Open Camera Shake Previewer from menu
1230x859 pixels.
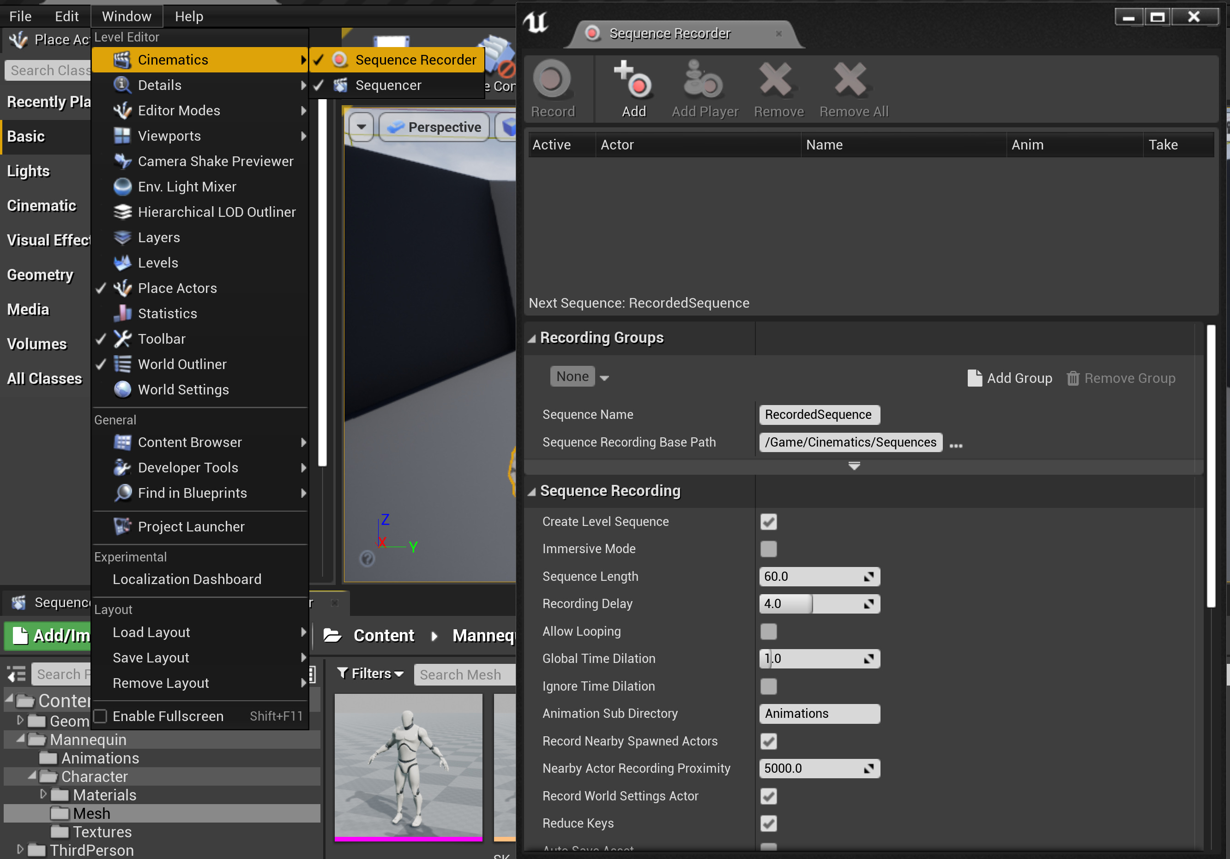pyautogui.click(x=215, y=161)
